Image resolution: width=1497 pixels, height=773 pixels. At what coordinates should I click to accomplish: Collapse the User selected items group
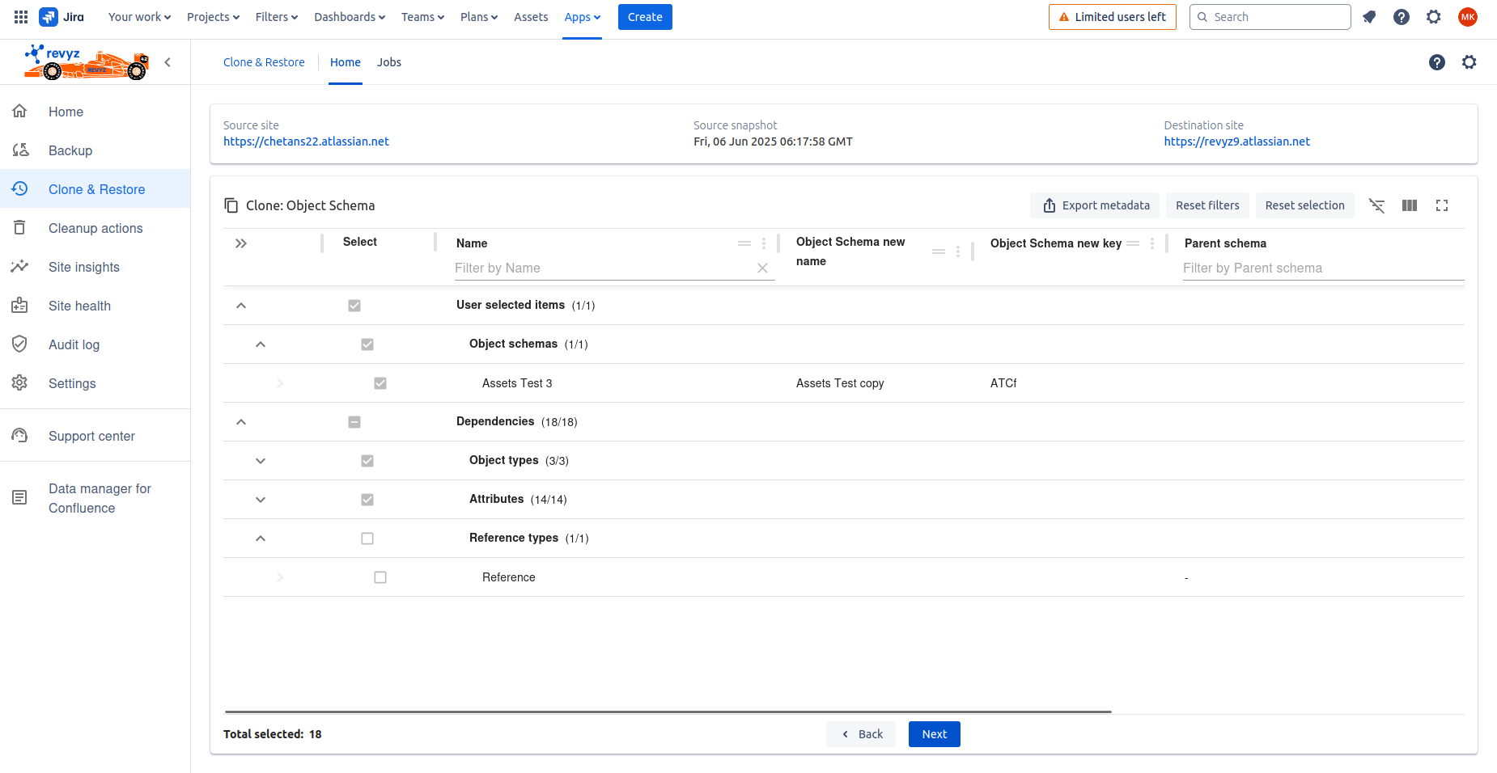[x=241, y=306]
